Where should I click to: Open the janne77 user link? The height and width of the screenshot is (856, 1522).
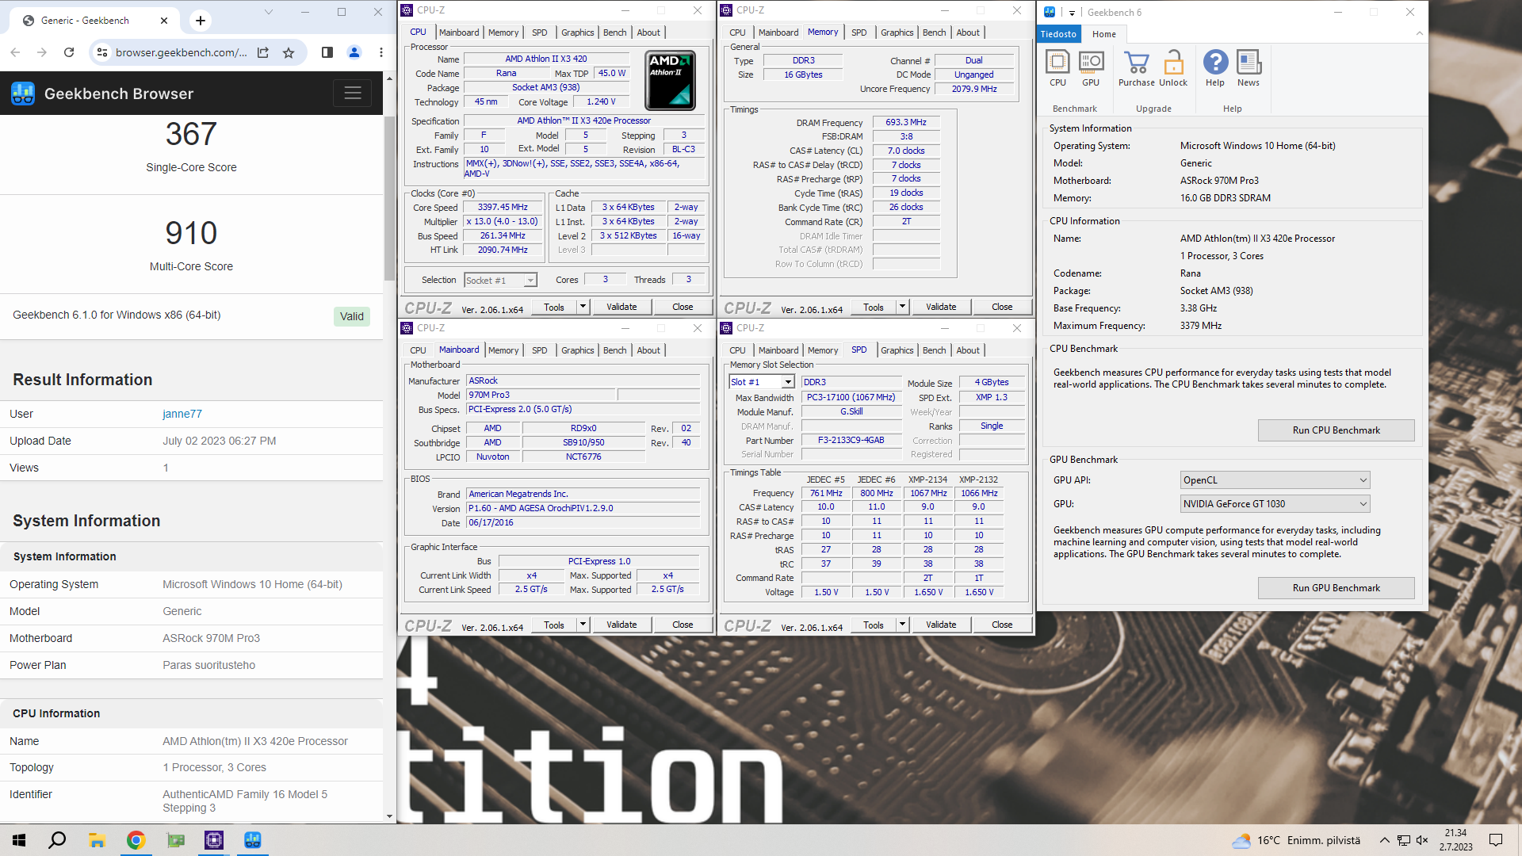click(182, 414)
